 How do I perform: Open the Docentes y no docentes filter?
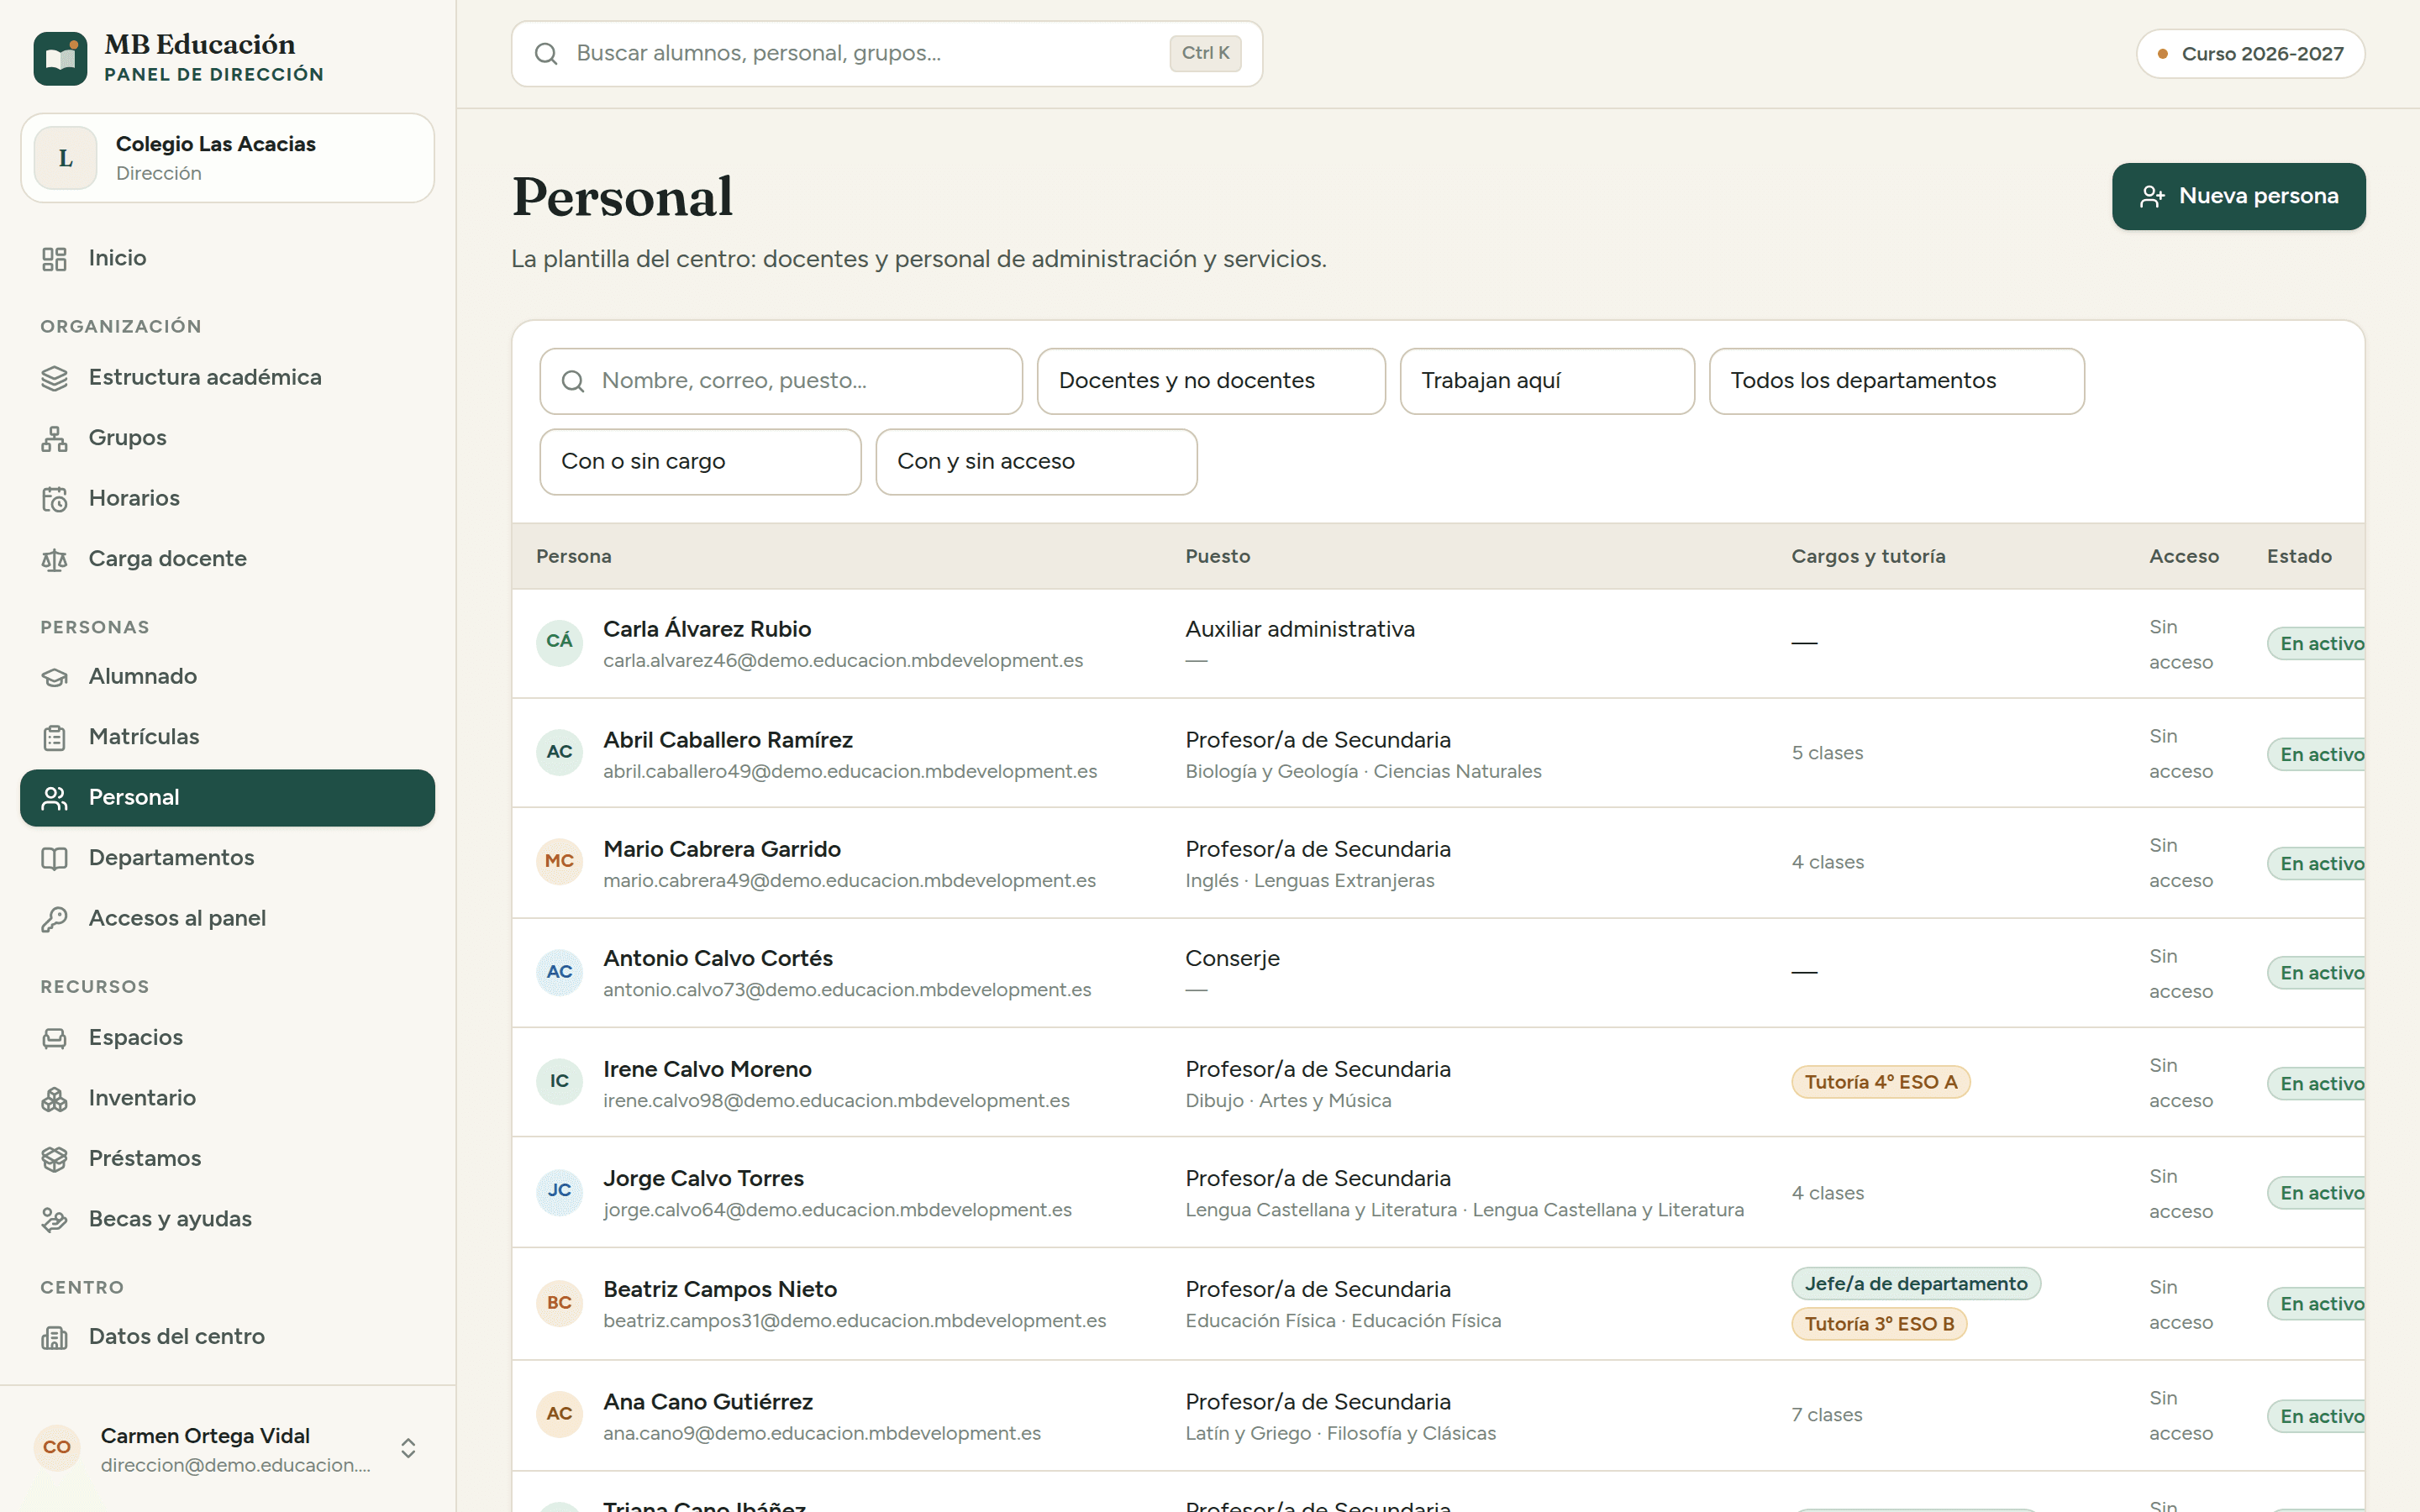(x=1211, y=381)
